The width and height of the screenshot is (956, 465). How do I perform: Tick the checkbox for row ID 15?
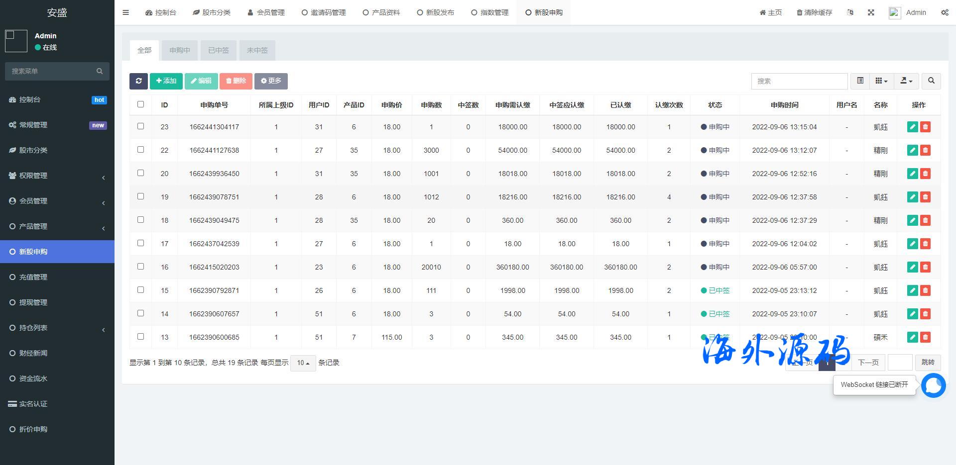140,290
